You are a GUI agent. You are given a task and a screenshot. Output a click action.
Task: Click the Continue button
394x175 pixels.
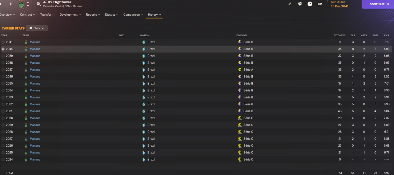378,4
